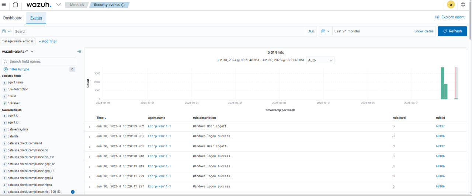Screen dimensions: 472x196
Task: Click the rule.id column header
Action: click(440, 118)
